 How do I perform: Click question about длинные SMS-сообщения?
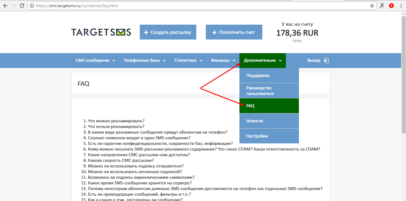click(205, 189)
